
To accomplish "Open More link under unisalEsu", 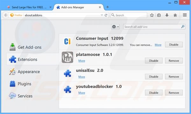I will tap(81, 77).
